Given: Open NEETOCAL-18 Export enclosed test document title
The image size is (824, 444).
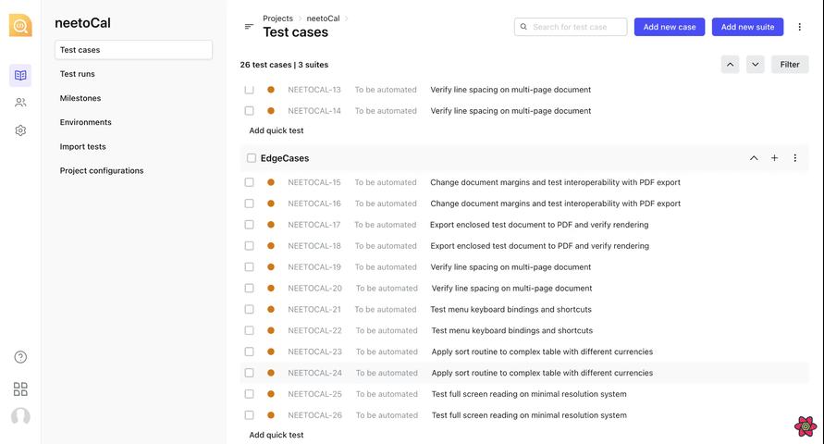Looking at the screenshot, I should [540, 246].
